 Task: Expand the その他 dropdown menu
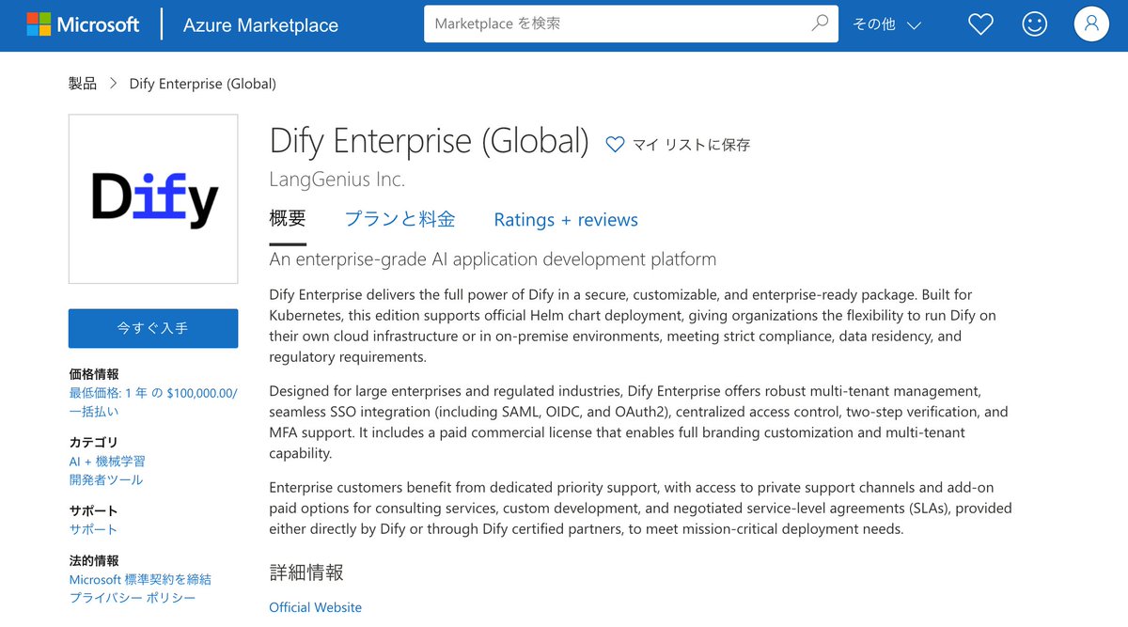[x=886, y=25]
